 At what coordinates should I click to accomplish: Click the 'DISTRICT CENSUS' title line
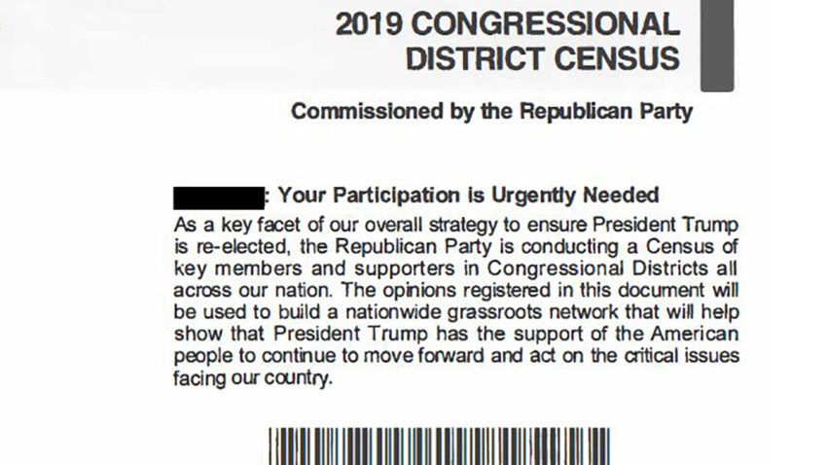pos(543,58)
